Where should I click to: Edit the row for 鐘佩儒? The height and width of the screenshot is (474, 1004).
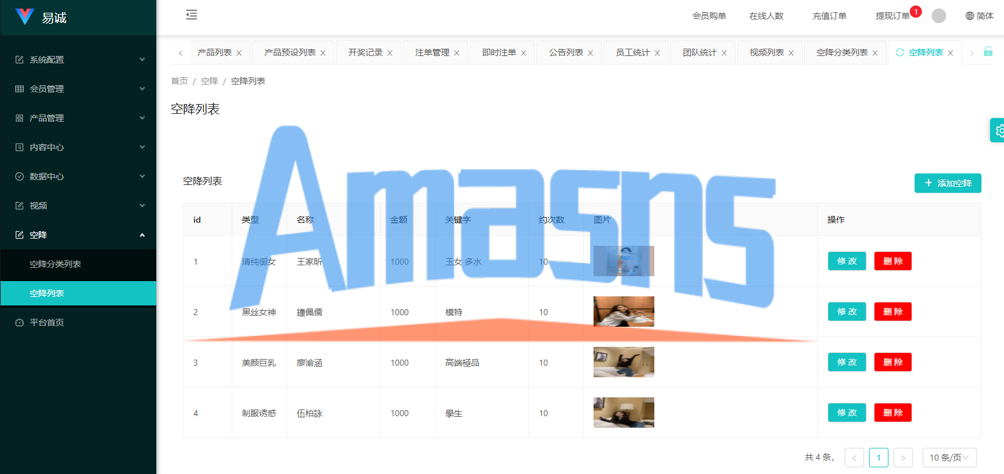847,312
